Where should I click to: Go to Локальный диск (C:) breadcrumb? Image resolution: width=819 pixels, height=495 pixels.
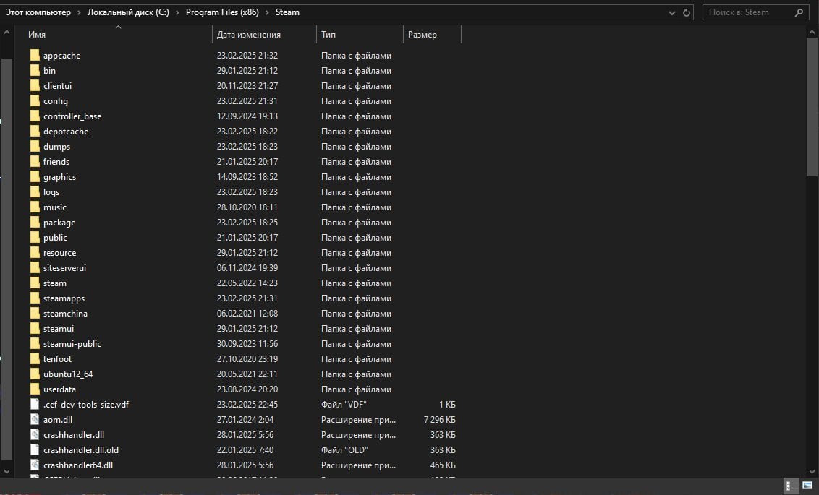[x=128, y=12]
